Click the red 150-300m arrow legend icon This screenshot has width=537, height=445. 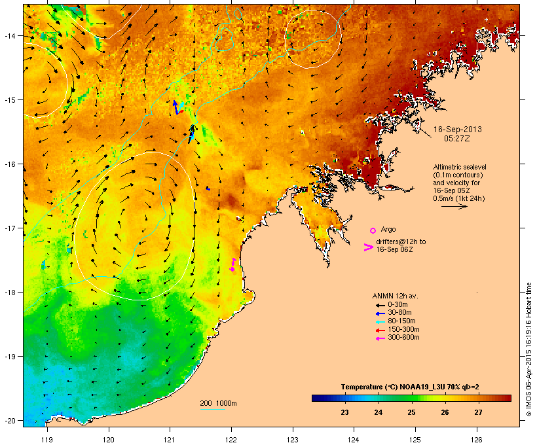click(x=380, y=330)
